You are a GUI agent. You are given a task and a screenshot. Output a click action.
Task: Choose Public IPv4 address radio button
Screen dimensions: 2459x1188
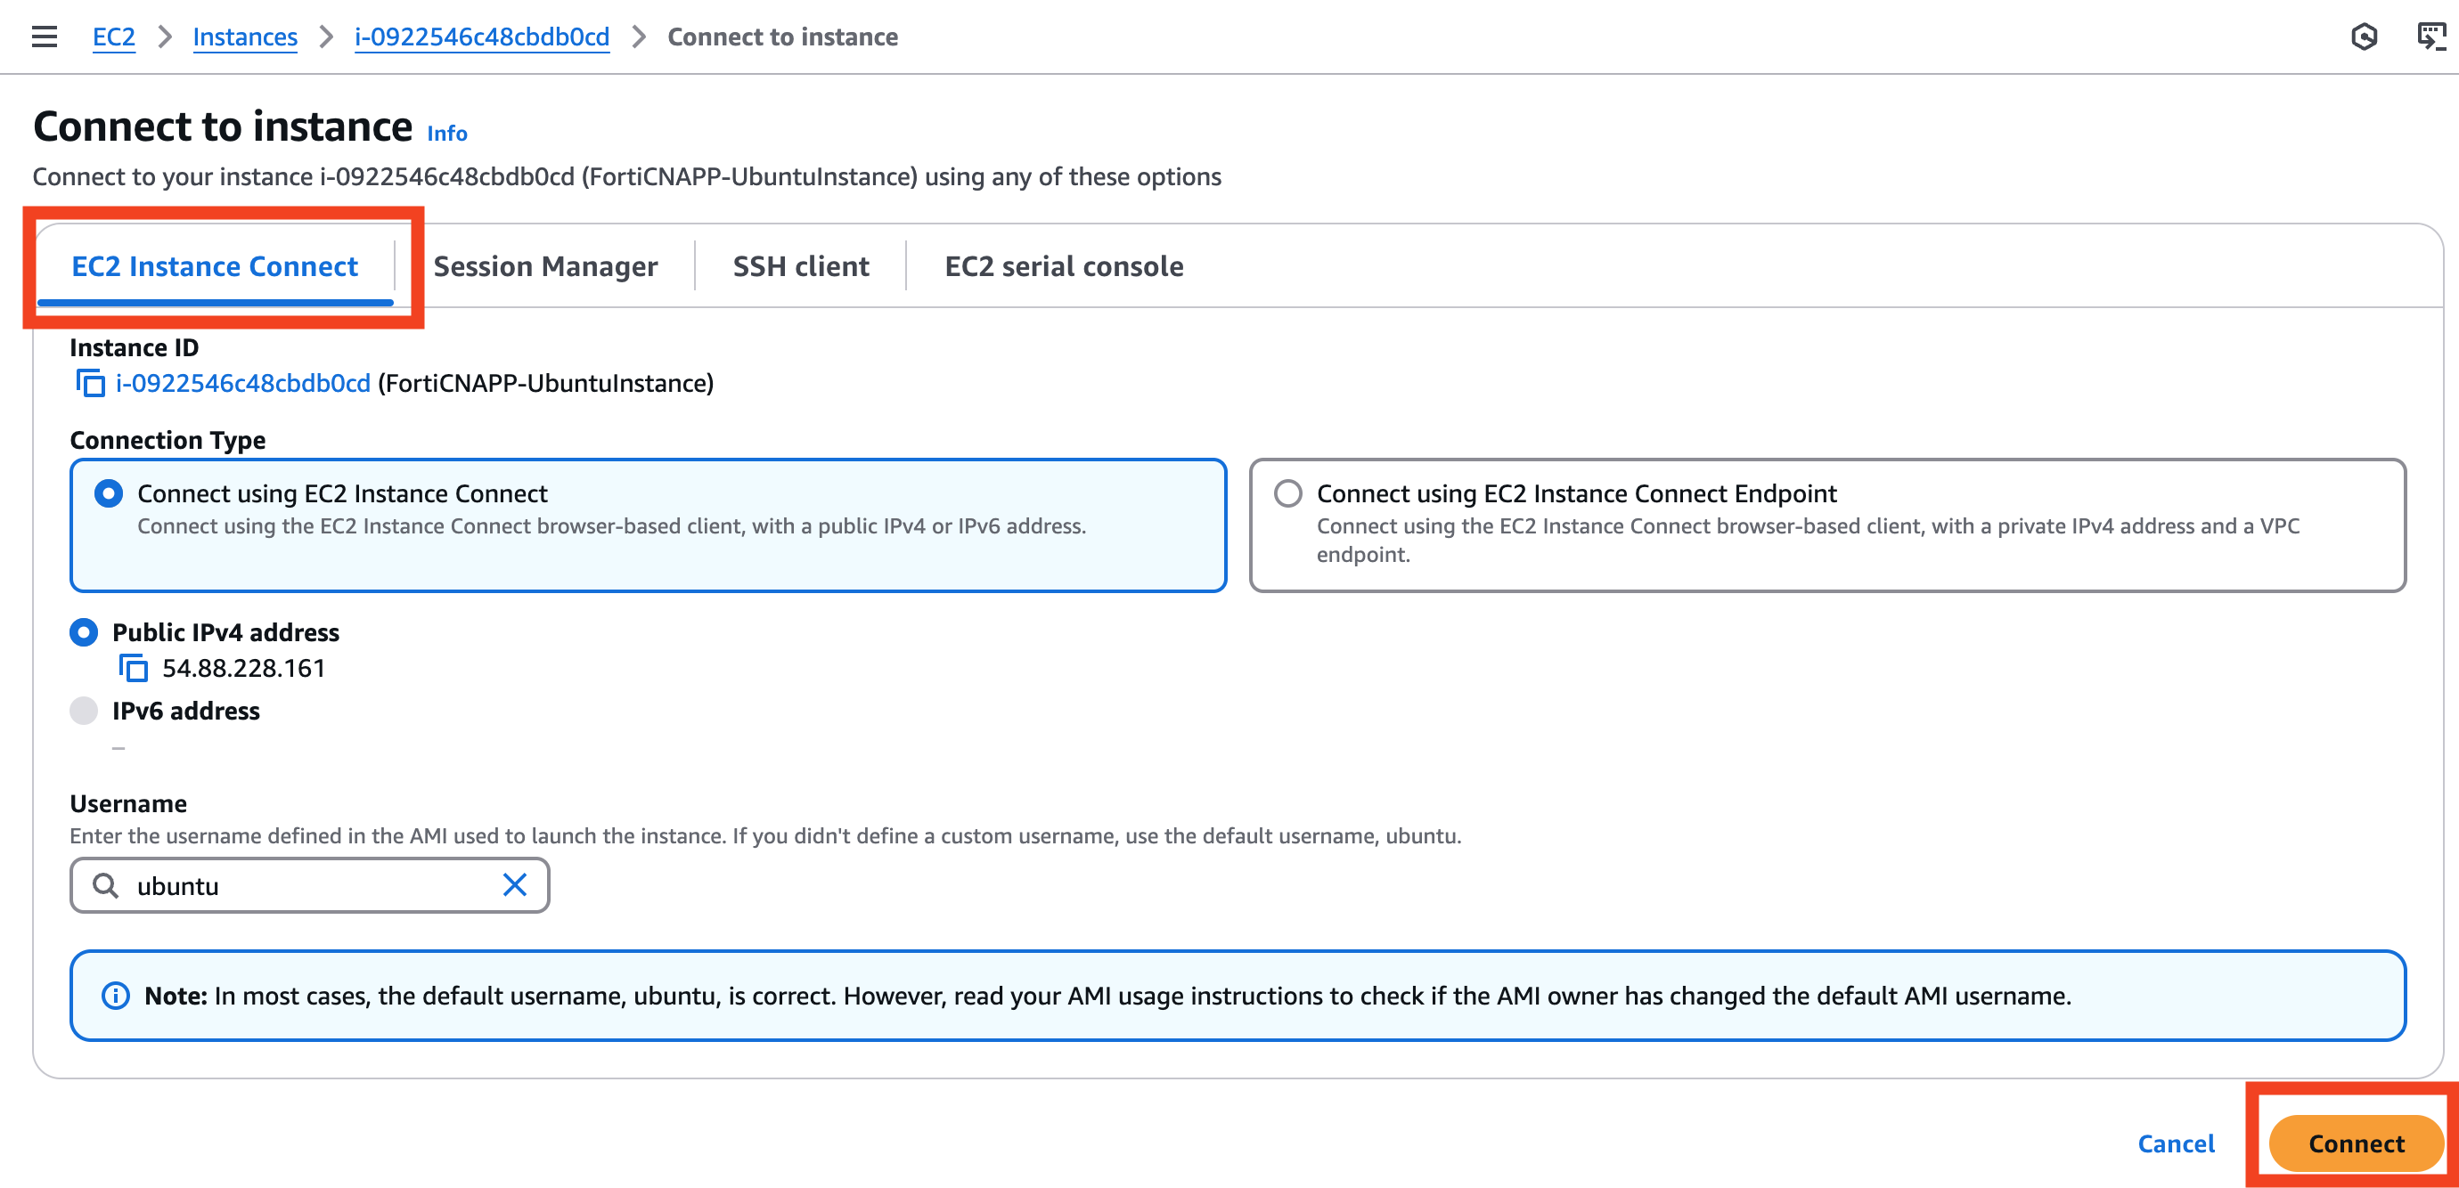84,631
